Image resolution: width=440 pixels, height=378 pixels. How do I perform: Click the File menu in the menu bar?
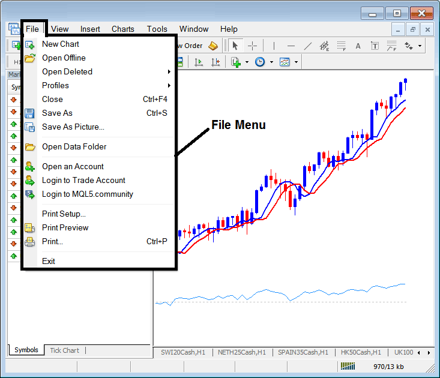(x=32, y=29)
